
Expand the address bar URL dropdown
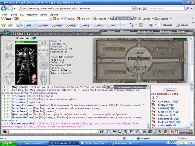(x=134, y=8)
